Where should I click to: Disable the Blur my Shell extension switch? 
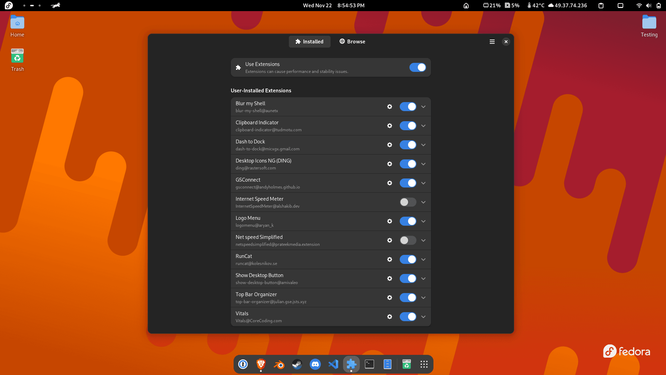click(408, 107)
